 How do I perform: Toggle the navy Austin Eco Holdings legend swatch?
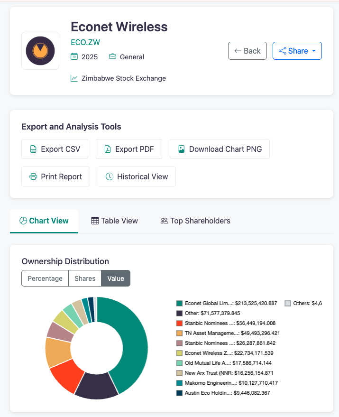180,393
